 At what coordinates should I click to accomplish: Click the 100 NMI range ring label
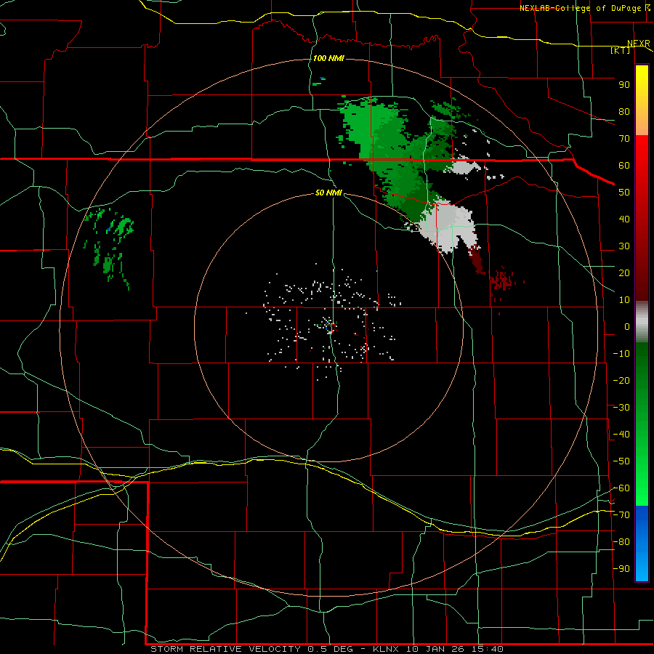tap(328, 58)
